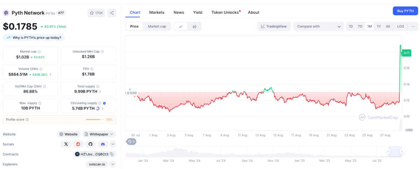Click the Buy PYTH button
Viewport: 420px width, 169px height.
pos(405,11)
